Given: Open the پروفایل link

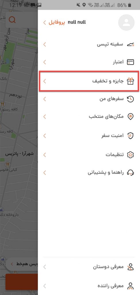Looking at the screenshot, I should point(57,22).
